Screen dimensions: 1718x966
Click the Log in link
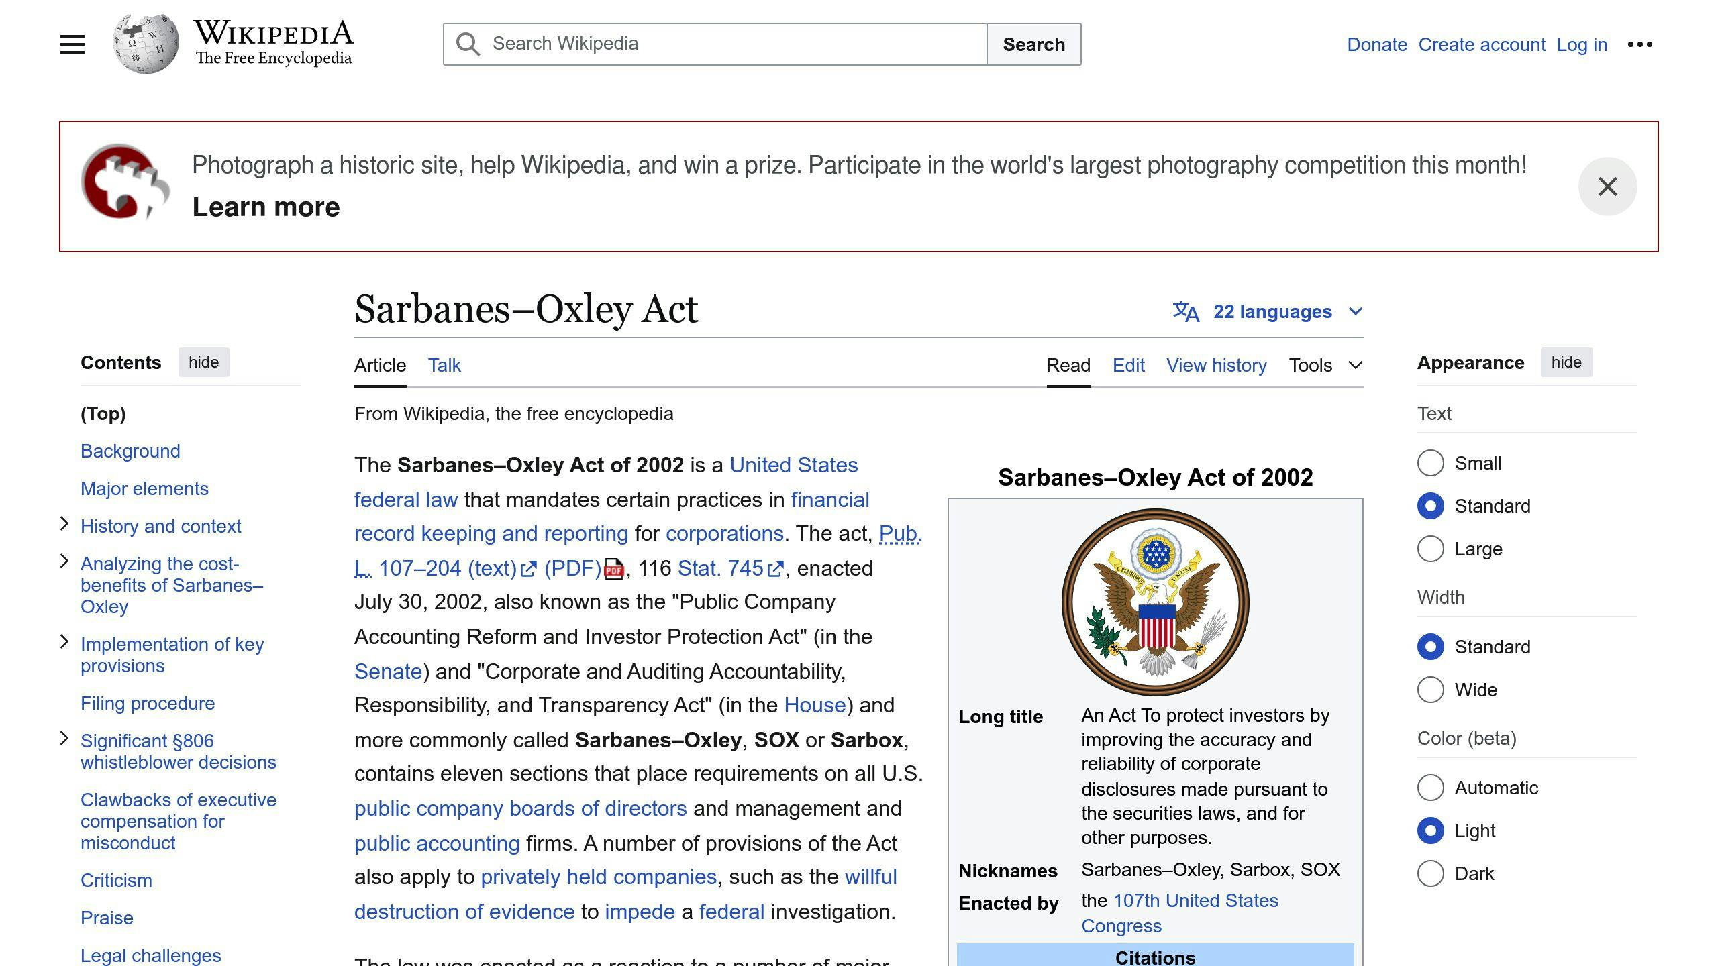click(x=1582, y=44)
